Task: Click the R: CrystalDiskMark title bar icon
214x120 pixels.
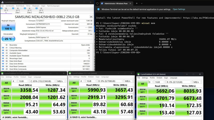Action: [x=139, y=74]
